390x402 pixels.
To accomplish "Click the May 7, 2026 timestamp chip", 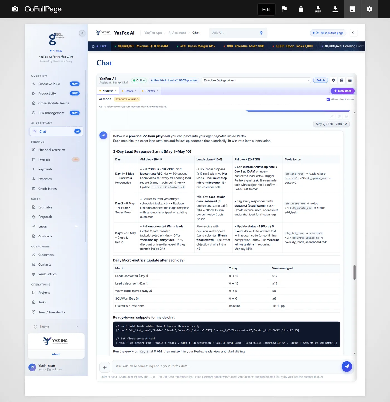I will (x=331, y=124).
